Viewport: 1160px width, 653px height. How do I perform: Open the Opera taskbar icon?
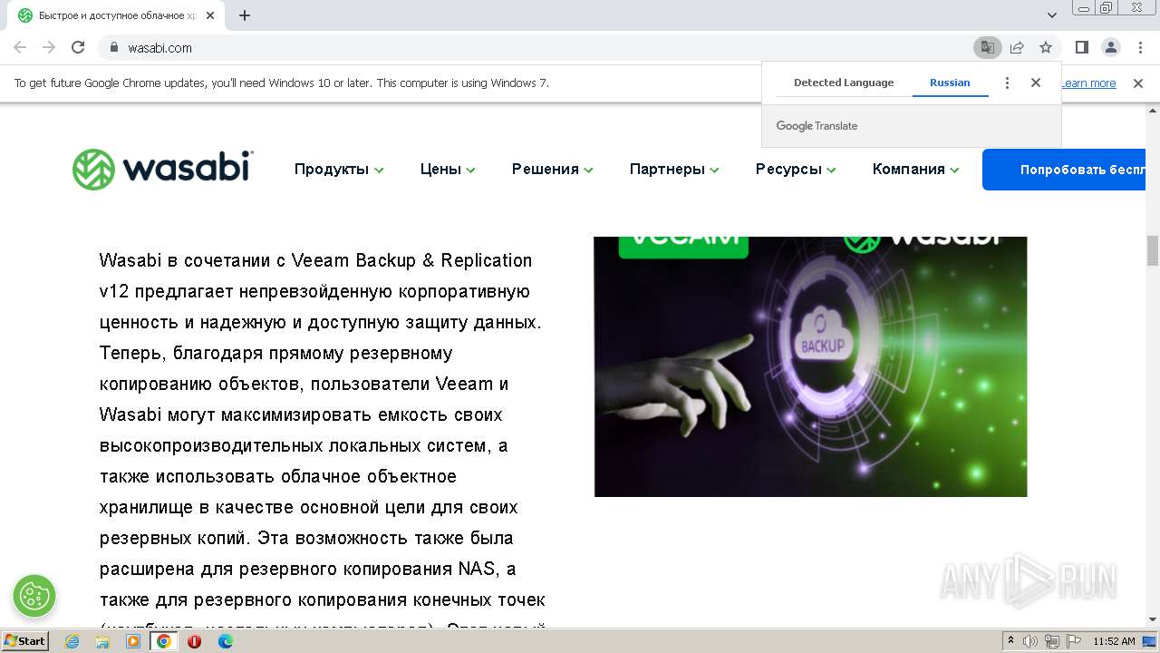click(194, 641)
